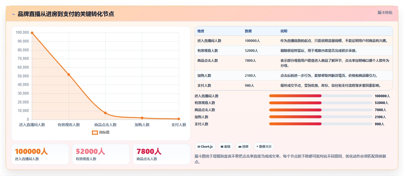404x176 pixels.
Task: Click the 说明 column header
Action: [x=284, y=31]
